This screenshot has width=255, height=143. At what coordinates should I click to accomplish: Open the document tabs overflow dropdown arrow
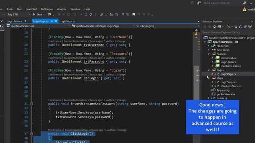(198, 21)
